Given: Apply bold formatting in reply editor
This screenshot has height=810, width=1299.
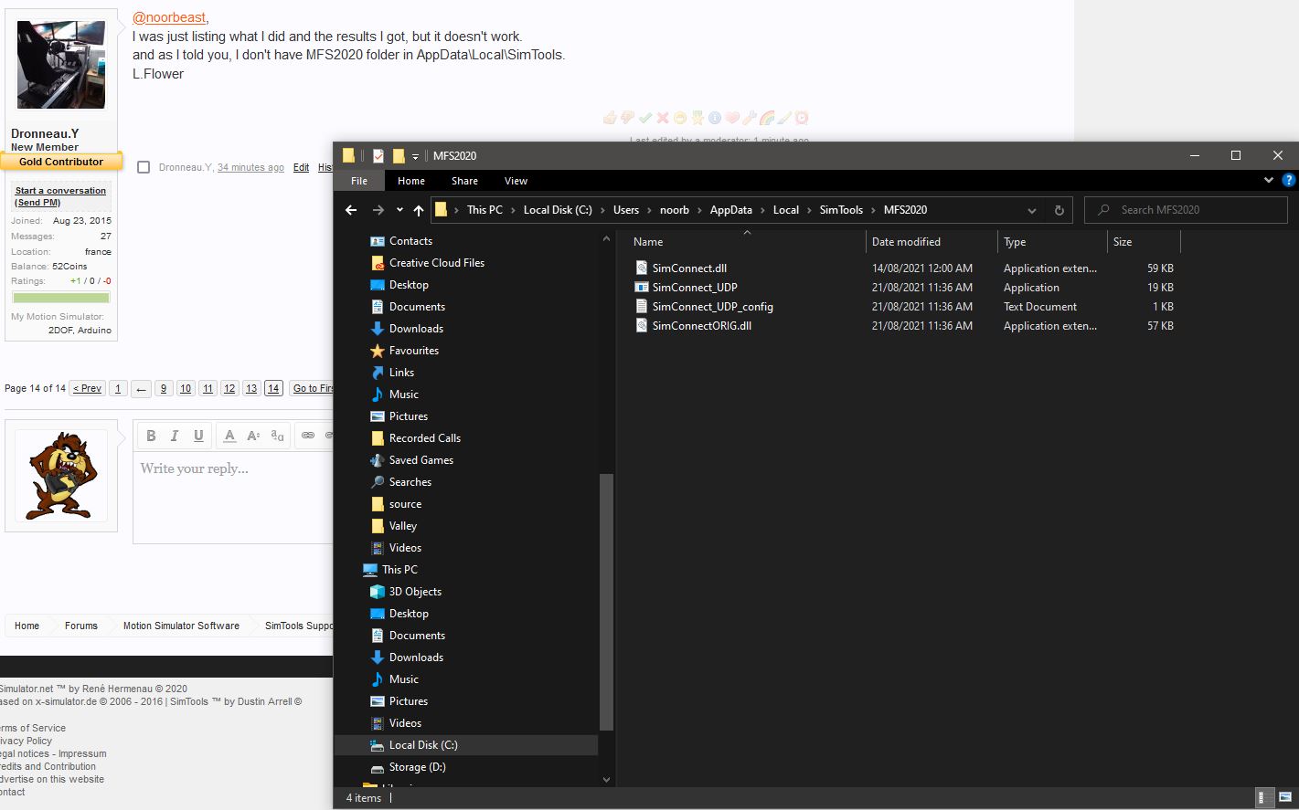Looking at the screenshot, I should click(151, 436).
